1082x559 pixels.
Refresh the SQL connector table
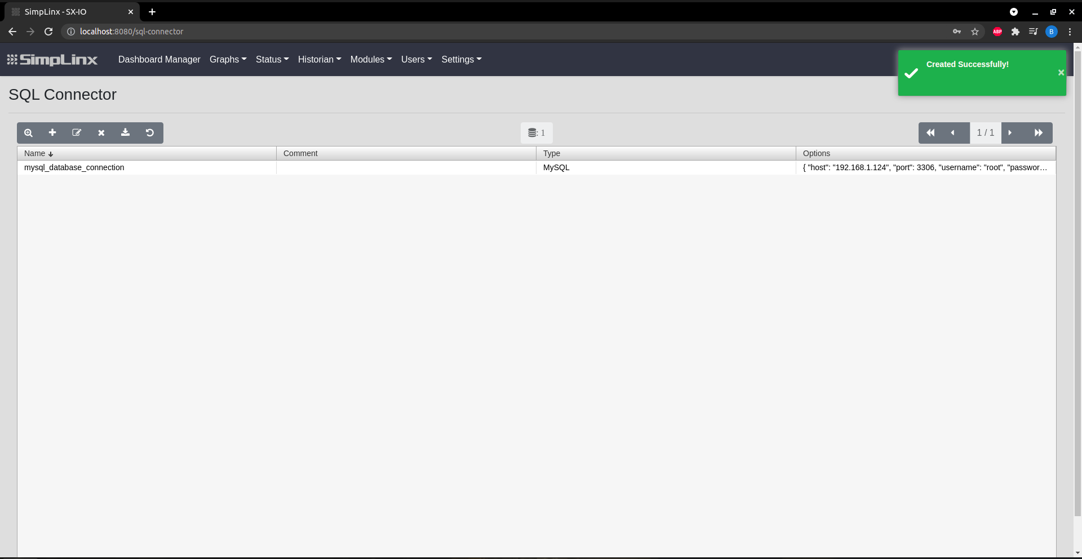coord(149,132)
